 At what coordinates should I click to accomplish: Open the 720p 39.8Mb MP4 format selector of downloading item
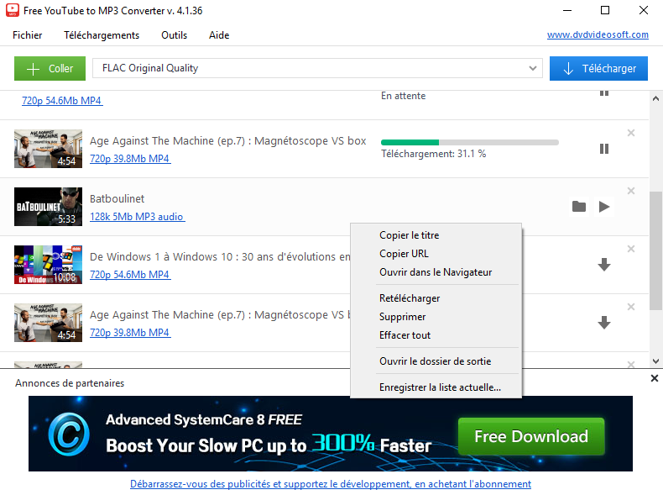[x=130, y=159]
